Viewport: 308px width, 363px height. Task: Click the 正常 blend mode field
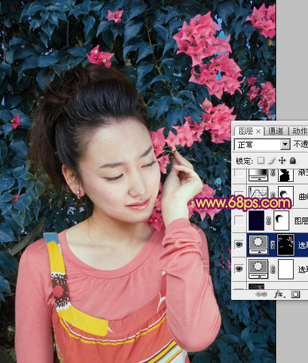click(262, 145)
